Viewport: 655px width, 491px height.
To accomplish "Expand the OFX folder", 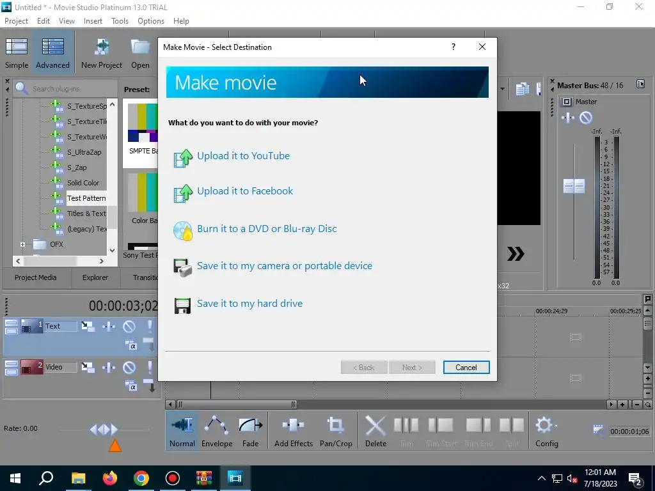I will pyautogui.click(x=22, y=244).
